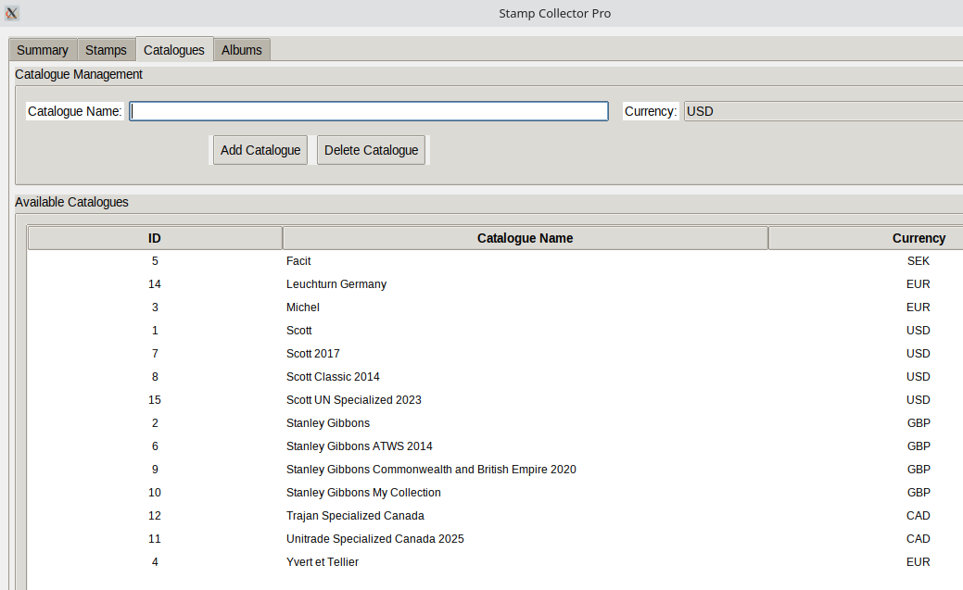This screenshot has width=963, height=590.
Task: Select Scott UN Specialized 2023 row
Action: [354, 400]
